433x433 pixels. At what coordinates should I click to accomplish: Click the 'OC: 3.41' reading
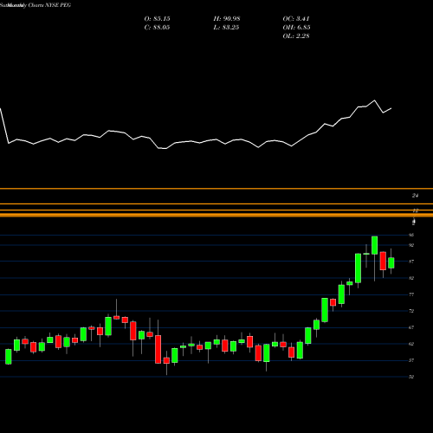click(296, 19)
